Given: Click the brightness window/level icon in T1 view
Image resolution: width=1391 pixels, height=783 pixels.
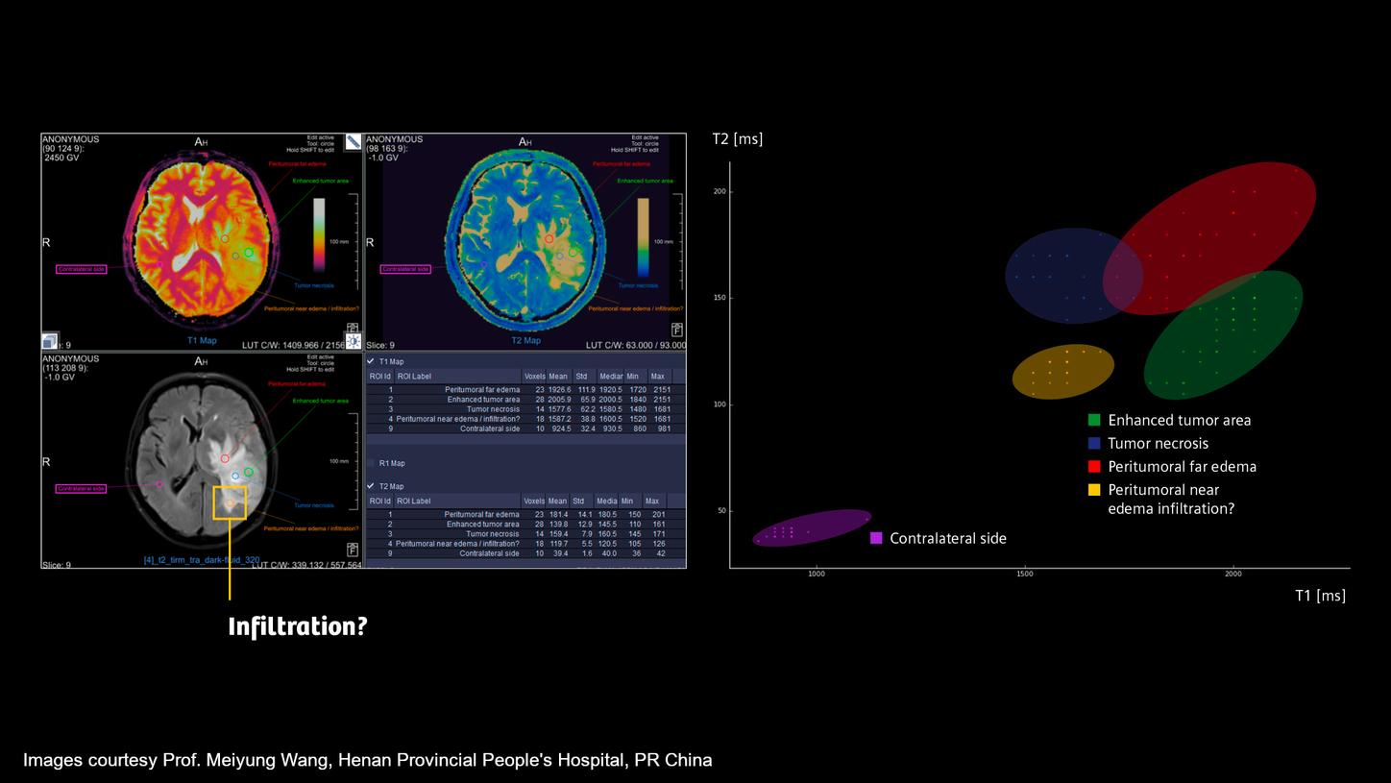Looking at the screenshot, I should 353,340.
